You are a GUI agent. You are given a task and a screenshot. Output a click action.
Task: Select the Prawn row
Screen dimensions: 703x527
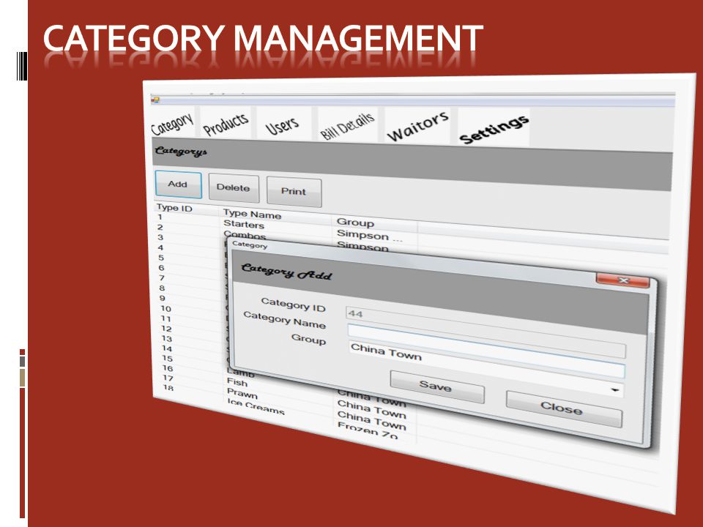coord(242,394)
